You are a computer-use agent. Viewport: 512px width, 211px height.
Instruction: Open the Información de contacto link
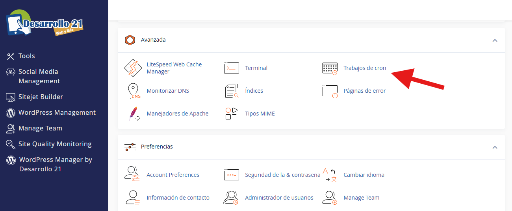click(x=178, y=198)
